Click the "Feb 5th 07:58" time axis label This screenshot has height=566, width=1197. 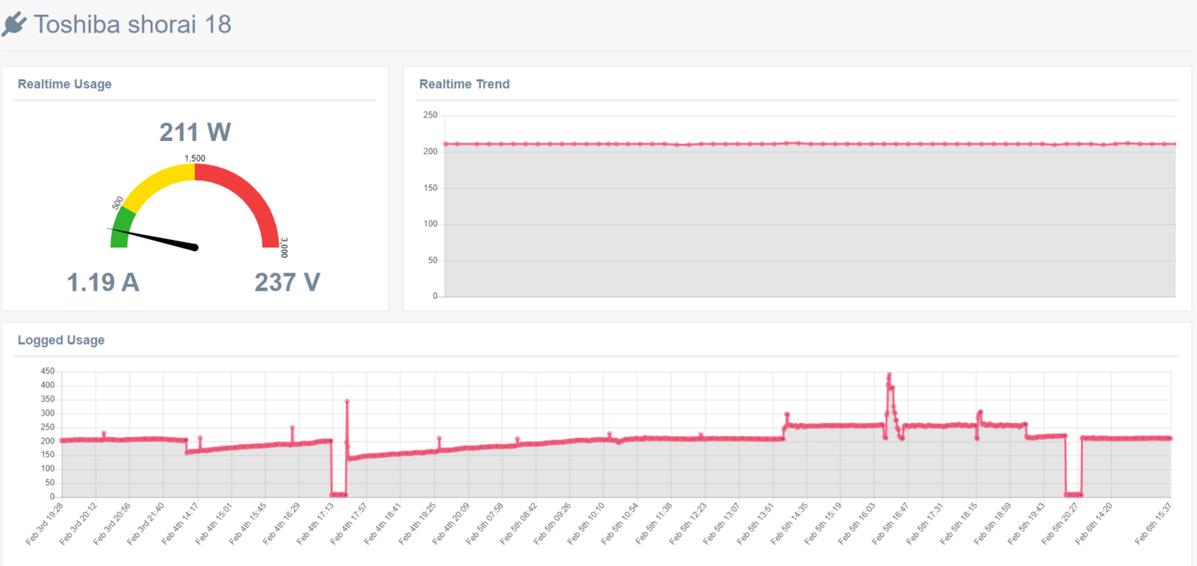point(483,522)
